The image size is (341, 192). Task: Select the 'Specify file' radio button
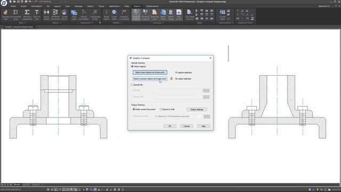[132, 85]
